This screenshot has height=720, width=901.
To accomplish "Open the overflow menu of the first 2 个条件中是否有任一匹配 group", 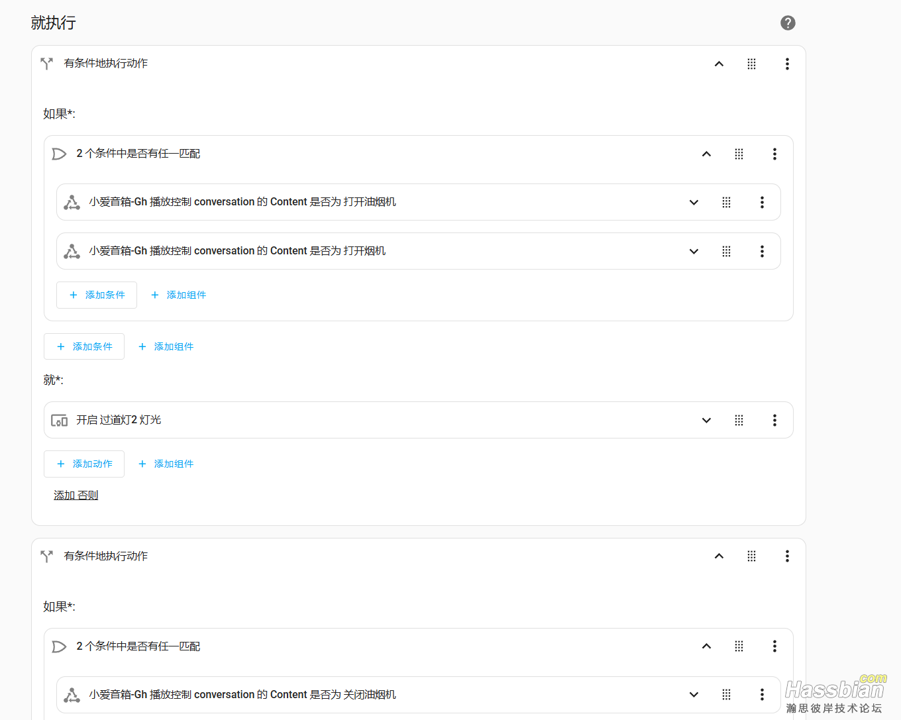I will [x=774, y=154].
